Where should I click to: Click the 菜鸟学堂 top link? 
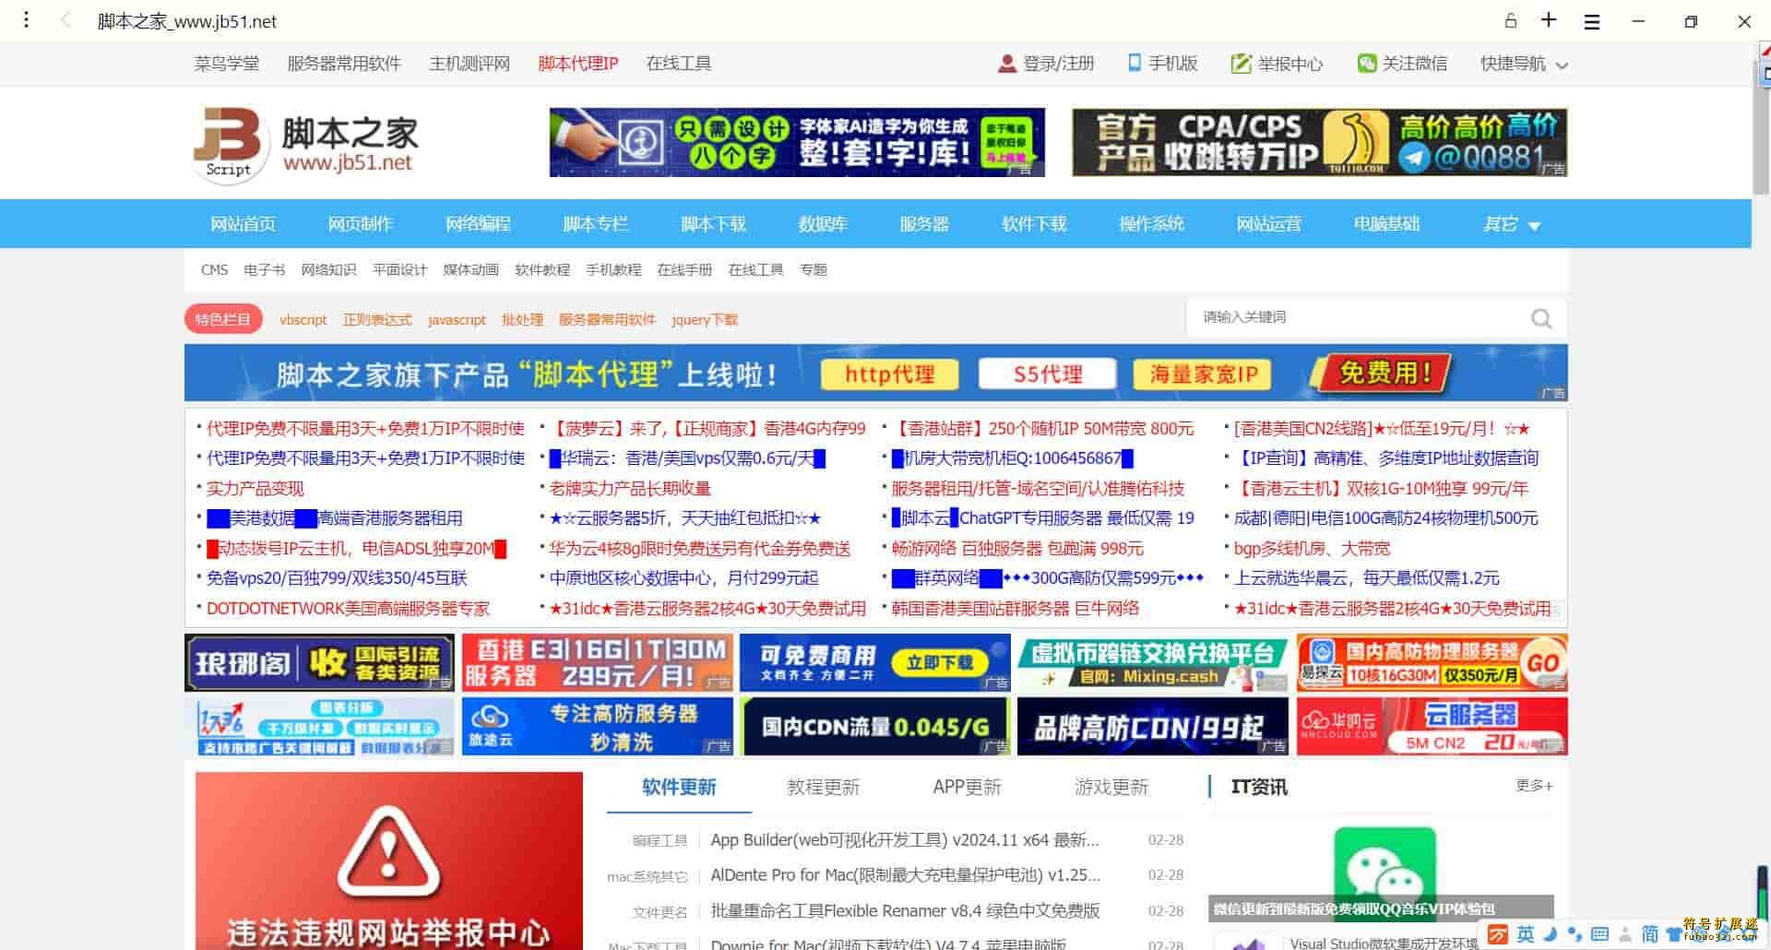(x=227, y=64)
